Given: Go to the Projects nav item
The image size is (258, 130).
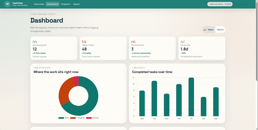Looking at the screenshot, I should point(66,4).
